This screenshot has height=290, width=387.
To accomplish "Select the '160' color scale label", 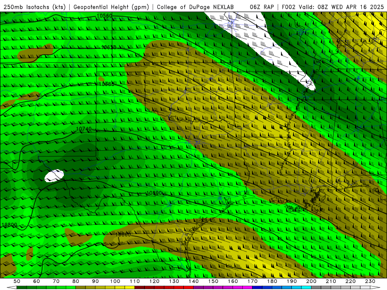I will pos(233,281).
